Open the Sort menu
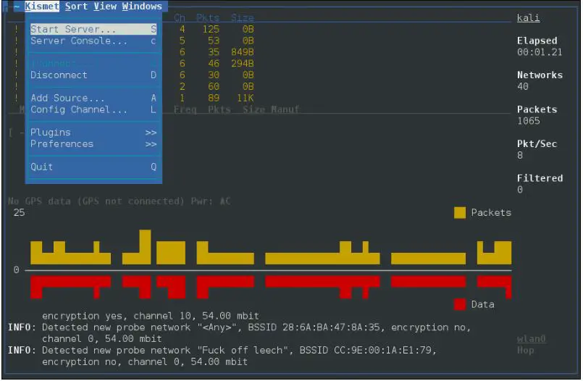The image size is (583, 381). pos(77,7)
